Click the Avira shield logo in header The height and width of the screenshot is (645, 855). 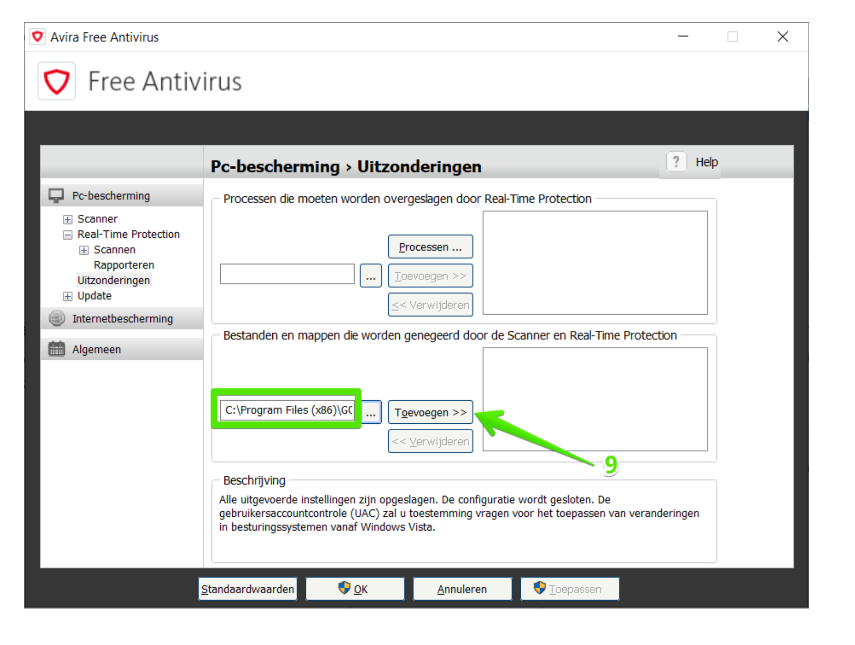coord(57,81)
